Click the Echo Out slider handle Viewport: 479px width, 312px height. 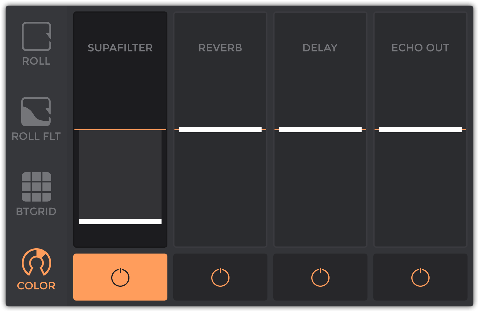tap(420, 130)
